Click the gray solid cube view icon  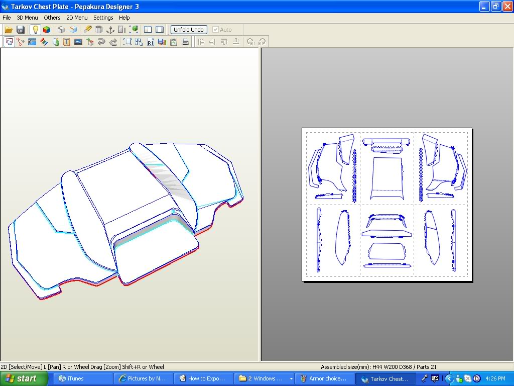61,30
